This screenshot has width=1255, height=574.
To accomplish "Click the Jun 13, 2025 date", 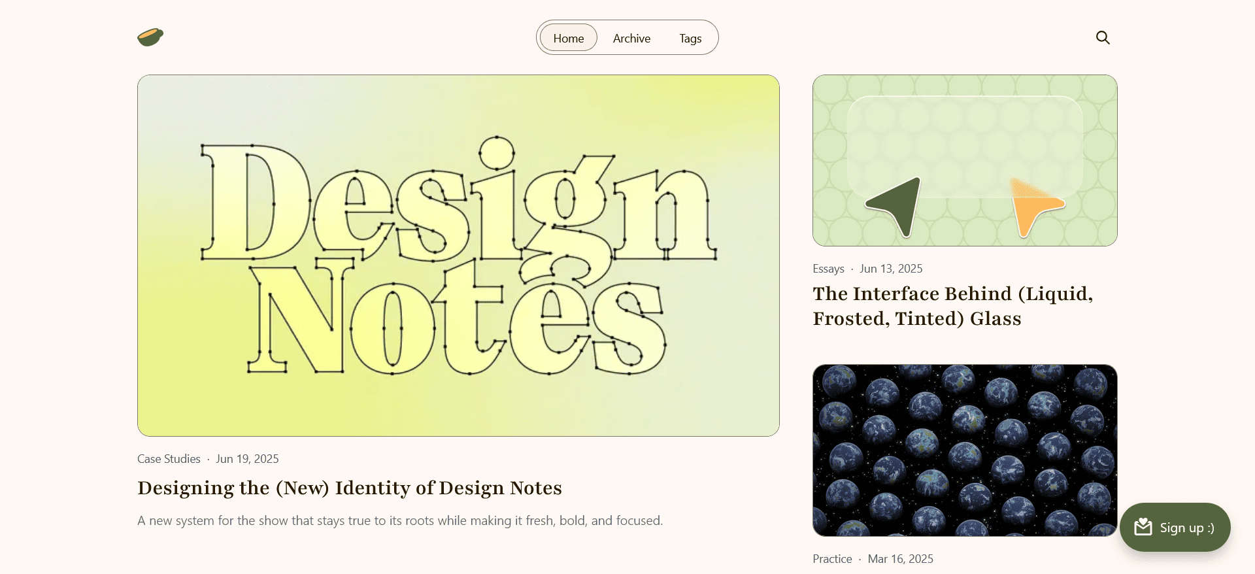I will tap(891, 269).
